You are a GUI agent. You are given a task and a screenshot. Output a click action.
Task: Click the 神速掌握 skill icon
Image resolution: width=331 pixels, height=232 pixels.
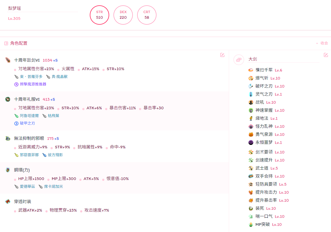251,110
